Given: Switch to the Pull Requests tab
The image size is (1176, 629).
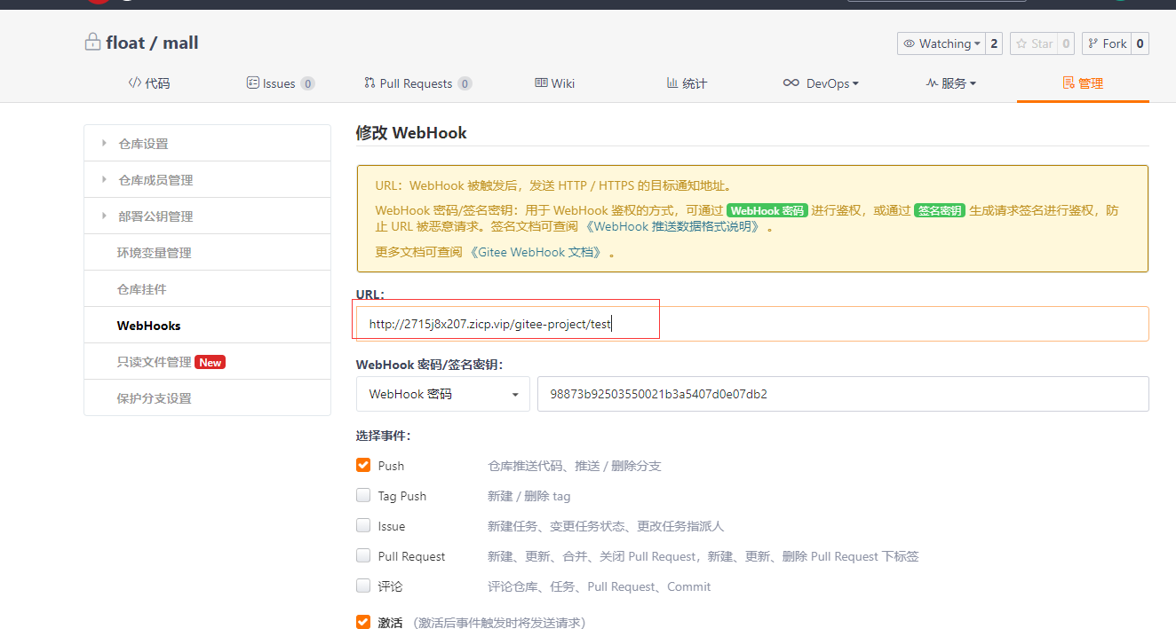Looking at the screenshot, I should tap(417, 83).
